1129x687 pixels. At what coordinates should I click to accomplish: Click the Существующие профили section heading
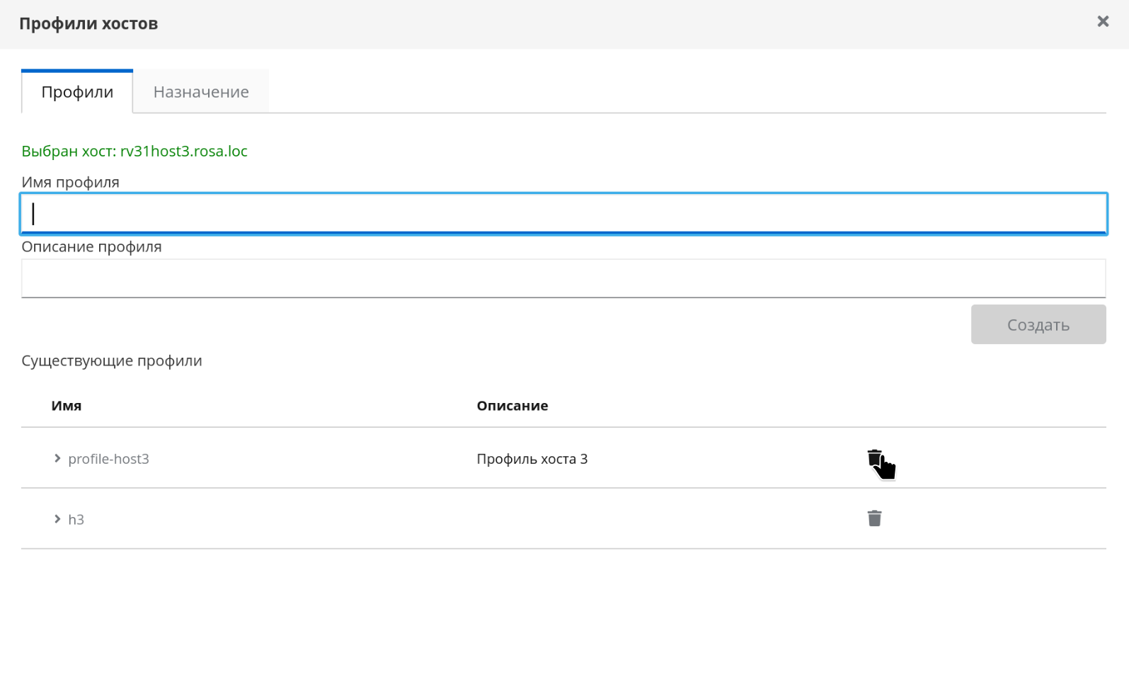click(112, 361)
